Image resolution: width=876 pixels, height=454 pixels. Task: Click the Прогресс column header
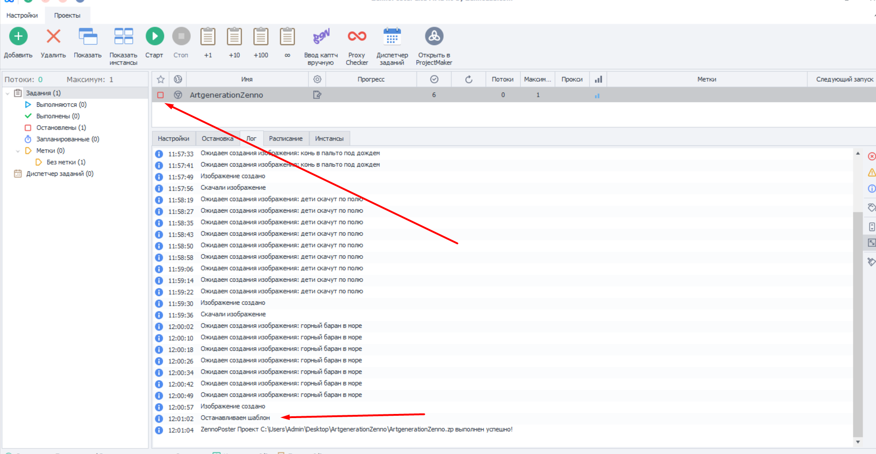tap(371, 79)
